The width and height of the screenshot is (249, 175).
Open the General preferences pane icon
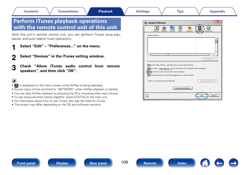pyautogui.click(x=156, y=29)
